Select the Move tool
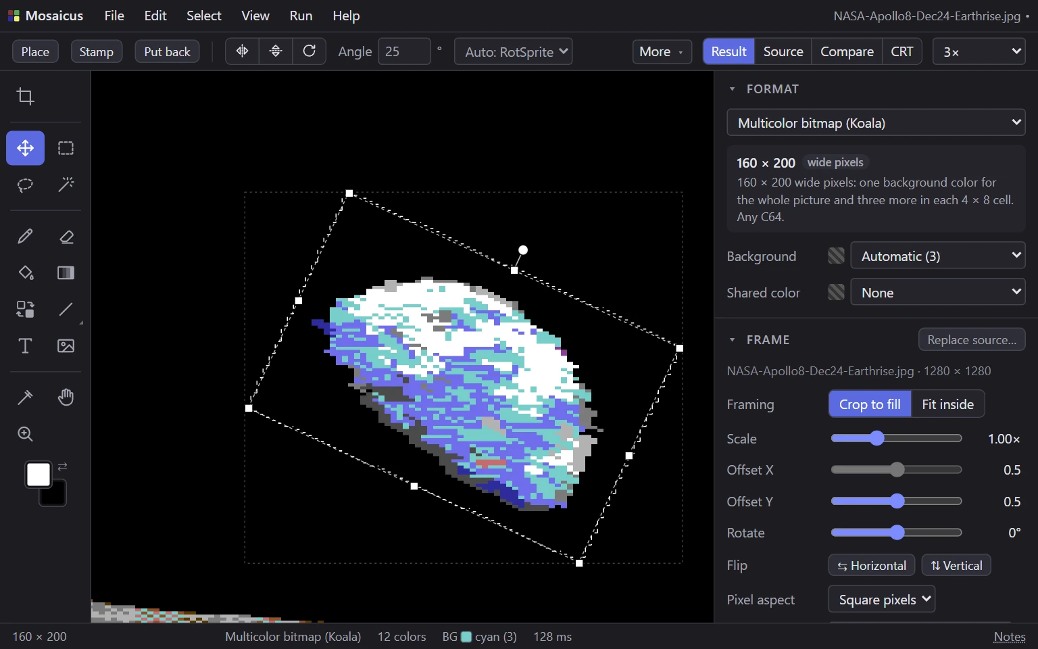1038x649 pixels. [x=26, y=148]
